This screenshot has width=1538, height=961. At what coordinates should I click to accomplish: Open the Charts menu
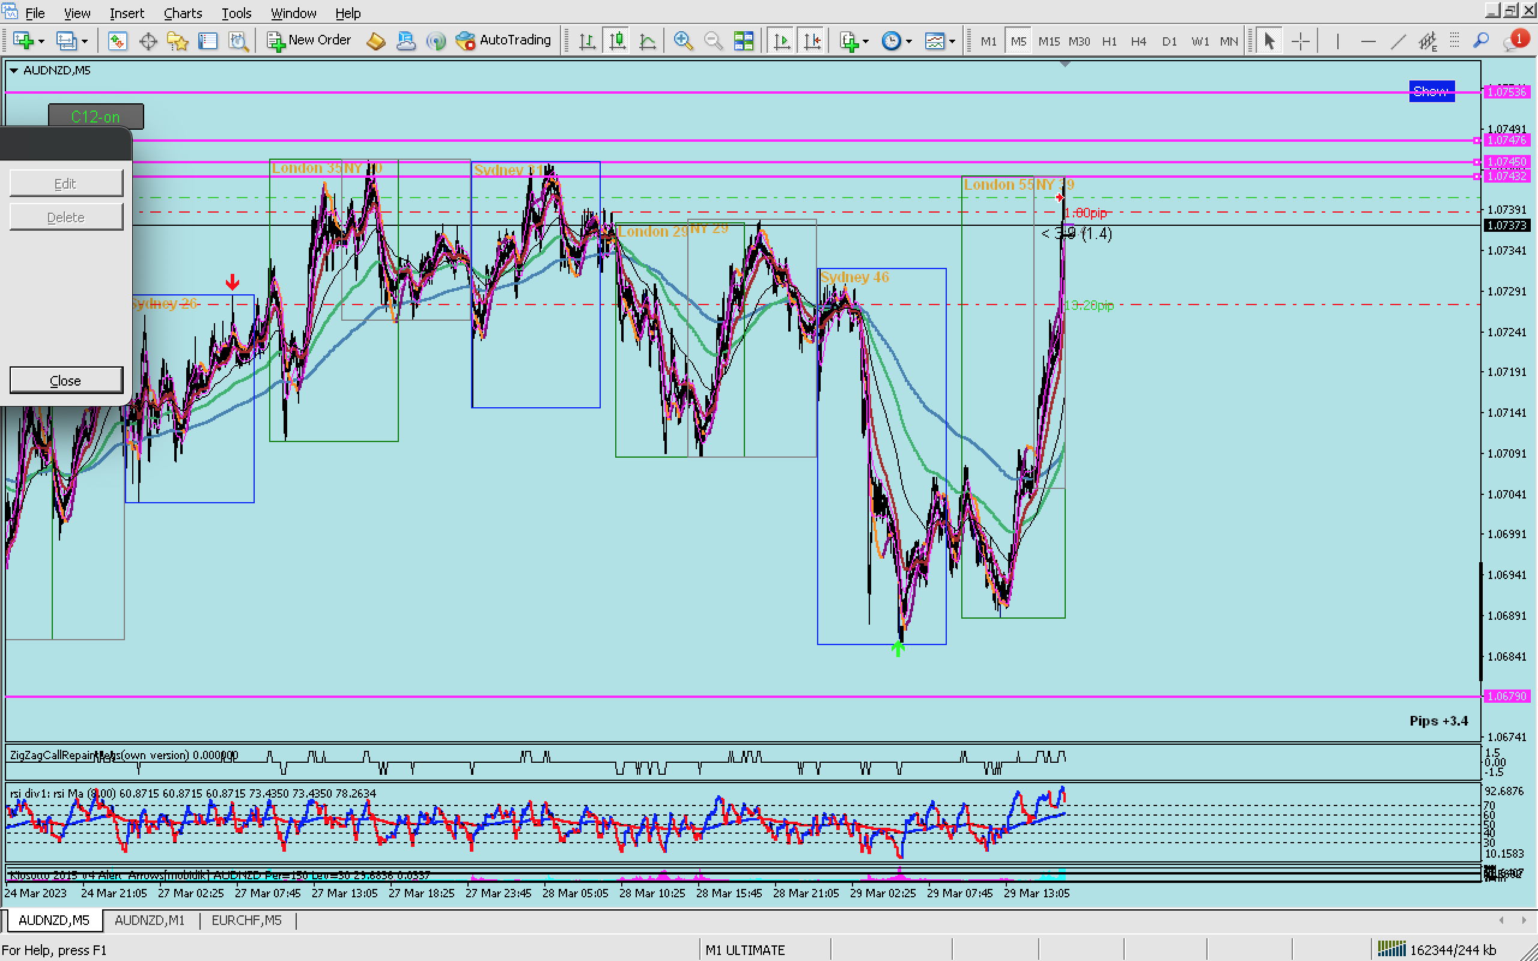pos(183,13)
